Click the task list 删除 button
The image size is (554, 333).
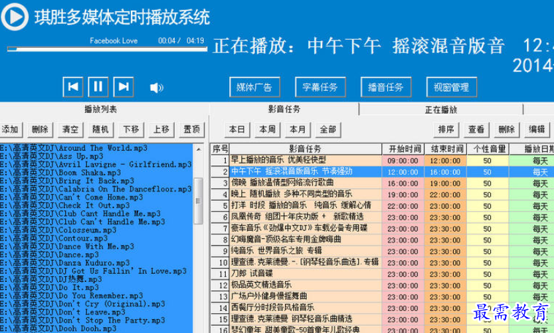pos(507,129)
